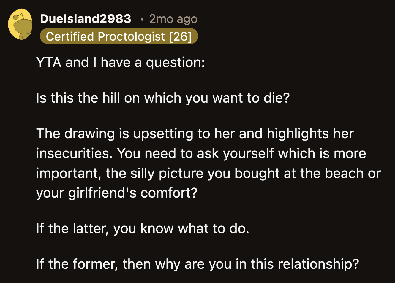Click the DueIsland2983 username link
This screenshot has height=283, width=395.
(x=86, y=19)
